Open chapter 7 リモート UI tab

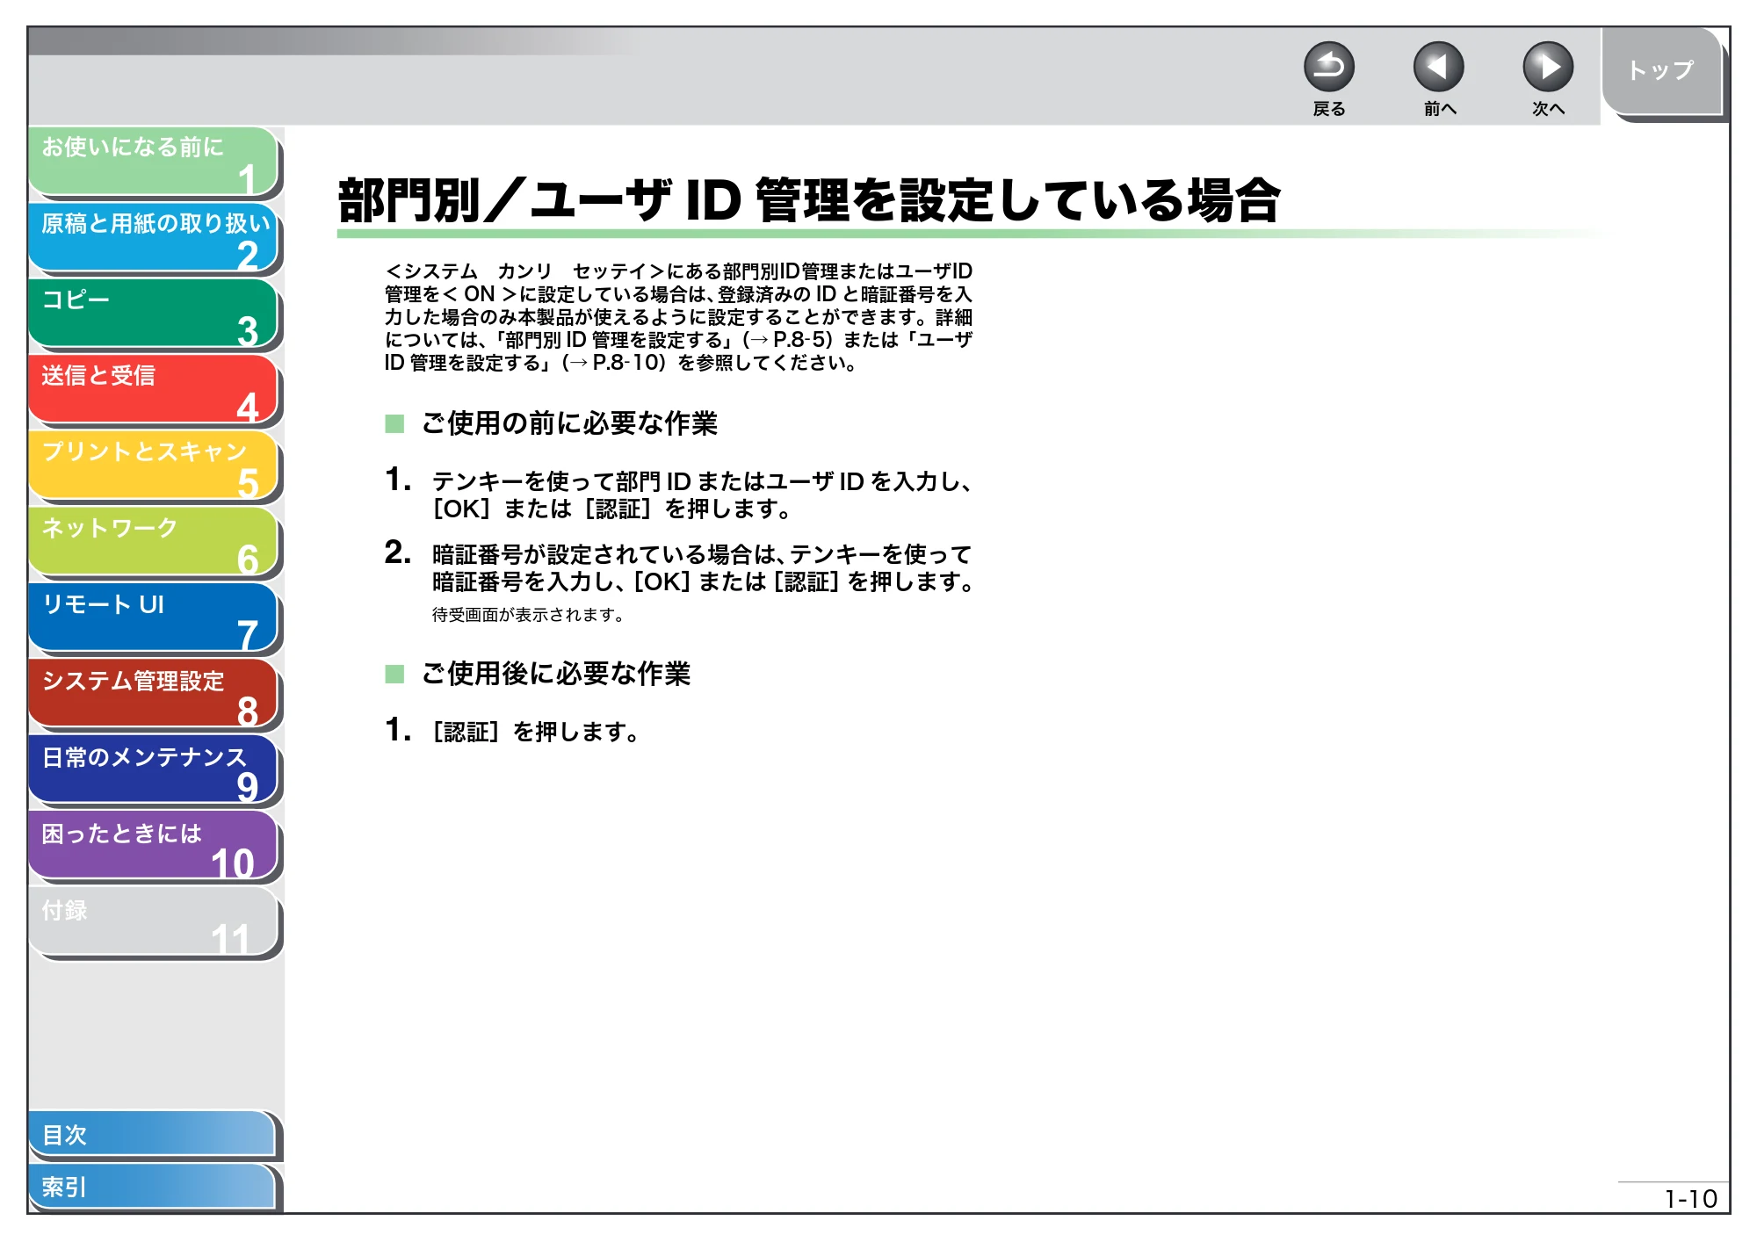(x=154, y=618)
